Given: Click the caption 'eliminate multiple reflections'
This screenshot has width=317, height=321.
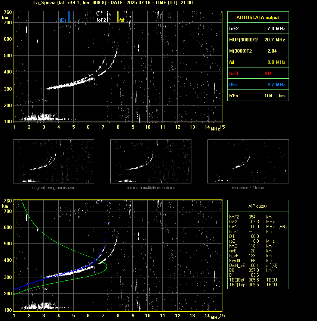Looking at the screenshot, I should pyautogui.click(x=151, y=188).
